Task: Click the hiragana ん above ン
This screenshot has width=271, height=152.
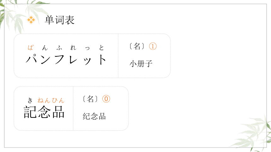Action: pyautogui.click(x=45, y=48)
